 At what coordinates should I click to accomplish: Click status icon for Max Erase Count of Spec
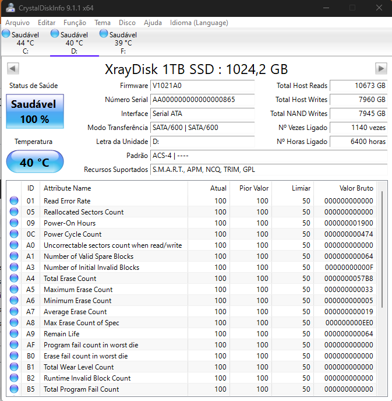[14, 322]
